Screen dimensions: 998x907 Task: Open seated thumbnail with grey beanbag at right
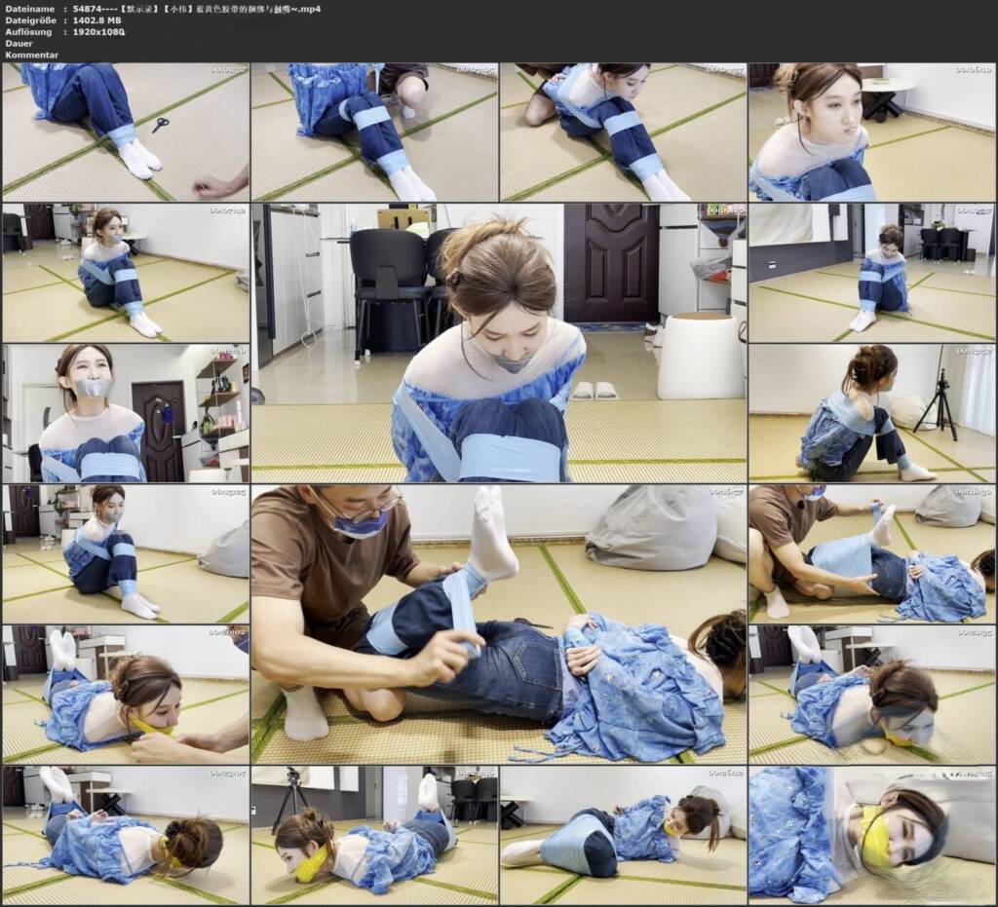(x=126, y=554)
